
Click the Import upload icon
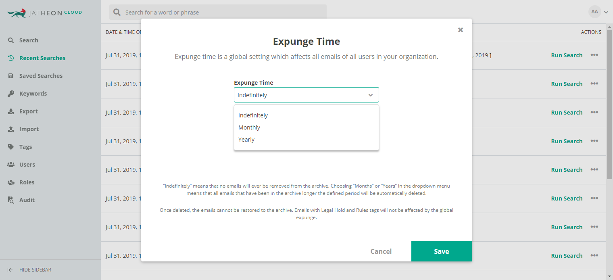pos(11,129)
